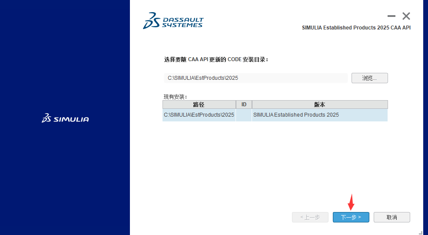The height and width of the screenshot is (235, 428).
Task: Open the 浏览... browse button
Action: point(370,78)
